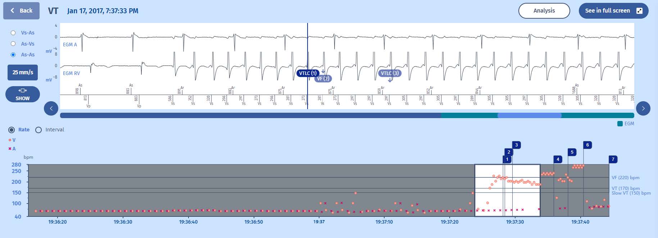Change the 25 mm/s sweep speed

[x=23, y=73]
